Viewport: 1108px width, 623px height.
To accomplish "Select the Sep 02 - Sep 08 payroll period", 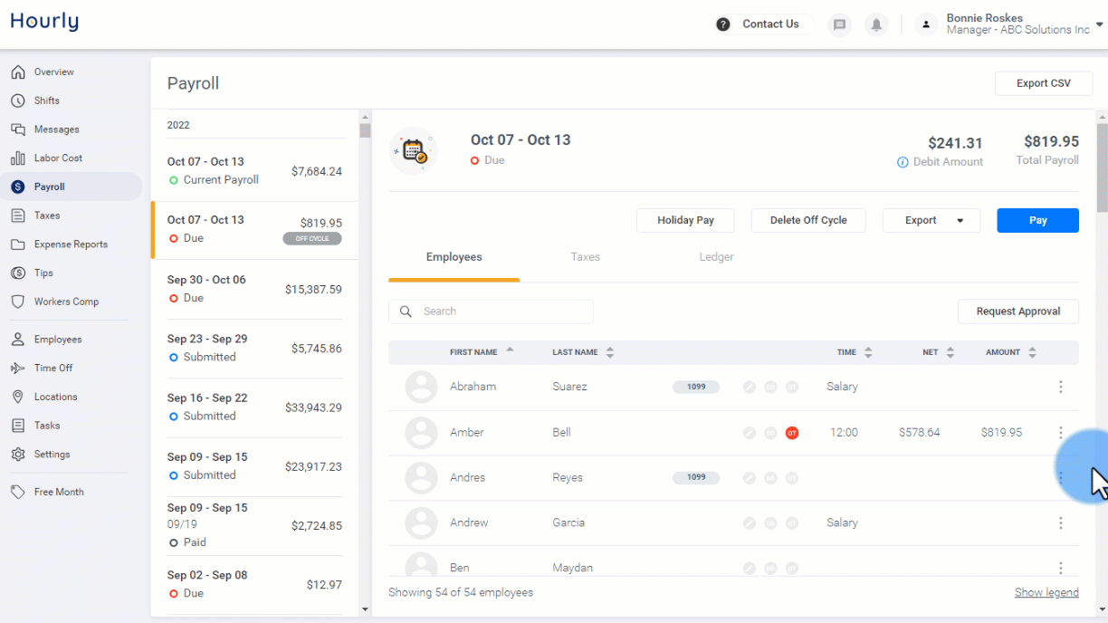I will (254, 585).
